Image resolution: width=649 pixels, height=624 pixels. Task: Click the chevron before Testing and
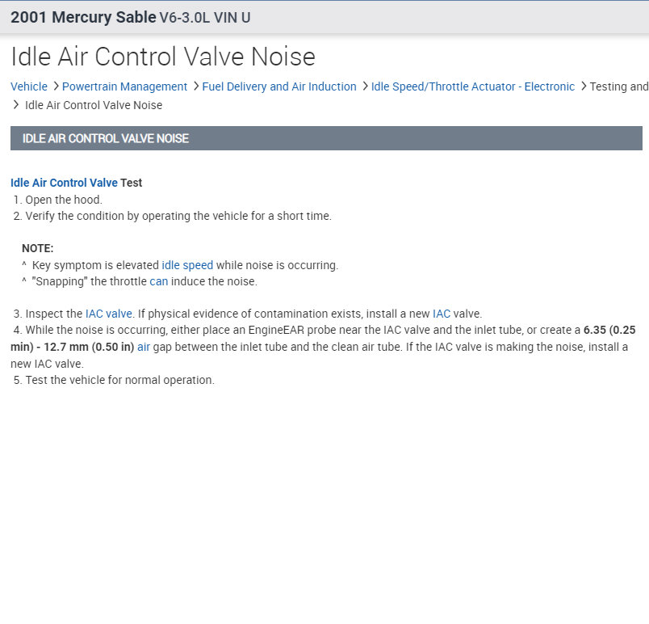coord(583,86)
